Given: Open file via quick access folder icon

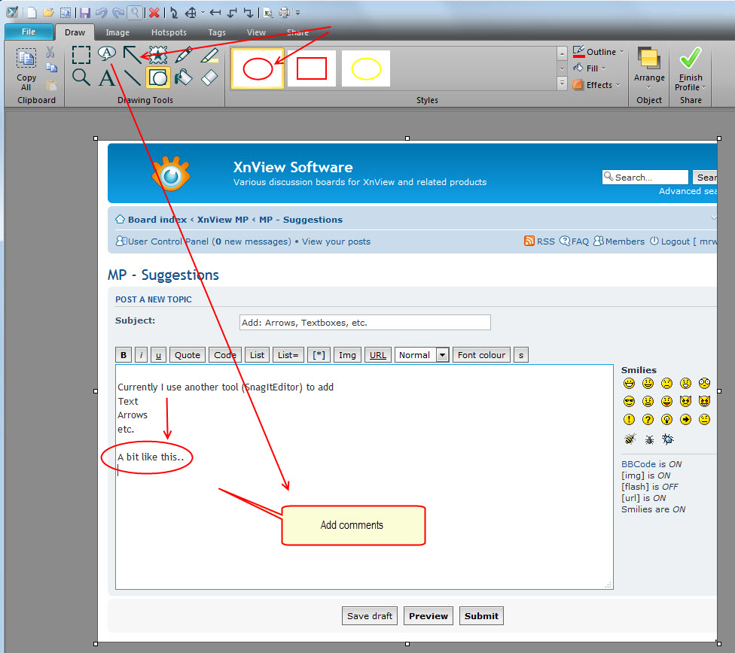Looking at the screenshot, I should [47, 13].
